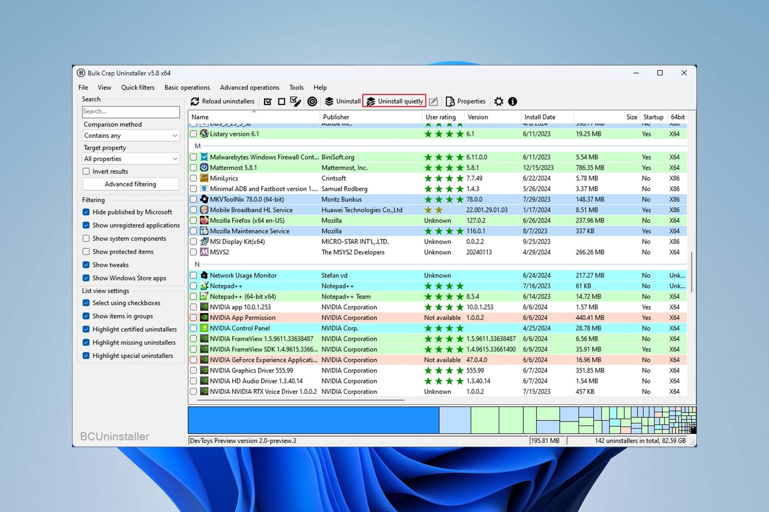
Task: Check the box for Mozilla Maintenance Service
Action: (x=193, y=231)
